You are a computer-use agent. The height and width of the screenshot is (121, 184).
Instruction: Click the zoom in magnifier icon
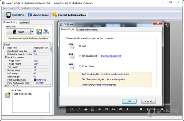pos(107,109)
